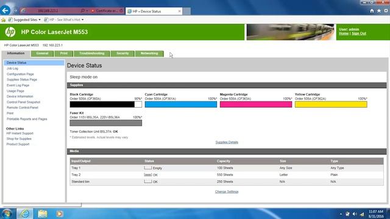This screenshot has height=219, width=390.
Task: Click the address bar search magnifier icon
Action: [x=82, y=11]
